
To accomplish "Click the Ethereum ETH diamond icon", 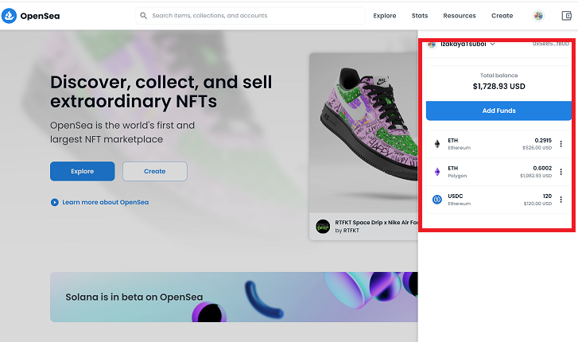I will click(437, 144).
